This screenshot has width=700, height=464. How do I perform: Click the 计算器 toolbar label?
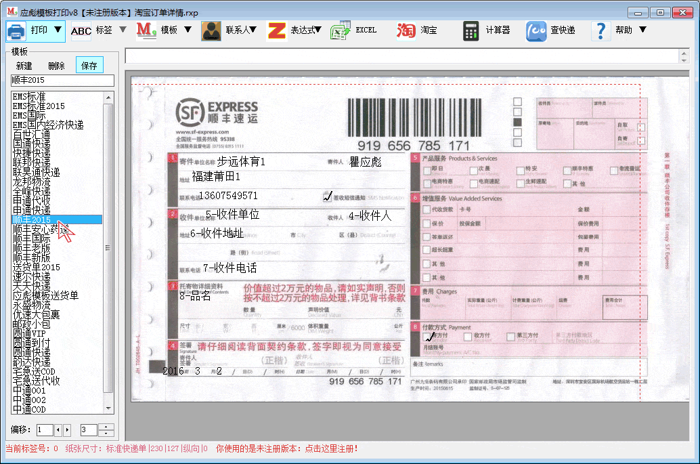pos(498,30)
